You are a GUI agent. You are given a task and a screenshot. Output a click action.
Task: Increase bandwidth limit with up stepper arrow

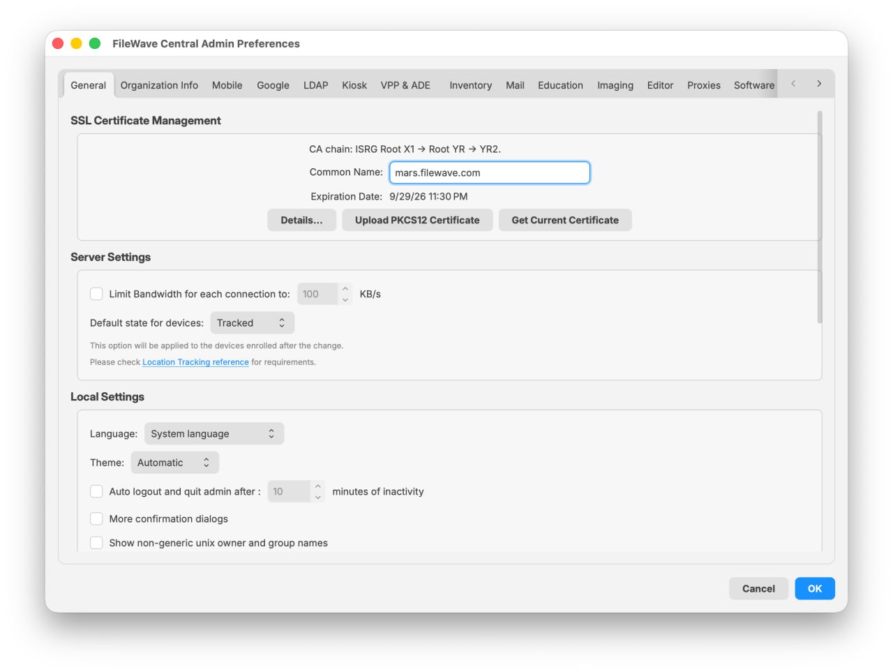tap(345, 289)
